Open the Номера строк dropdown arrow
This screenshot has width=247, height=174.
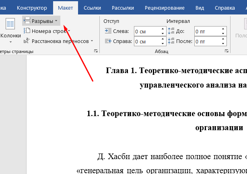[x=69, y=31]
